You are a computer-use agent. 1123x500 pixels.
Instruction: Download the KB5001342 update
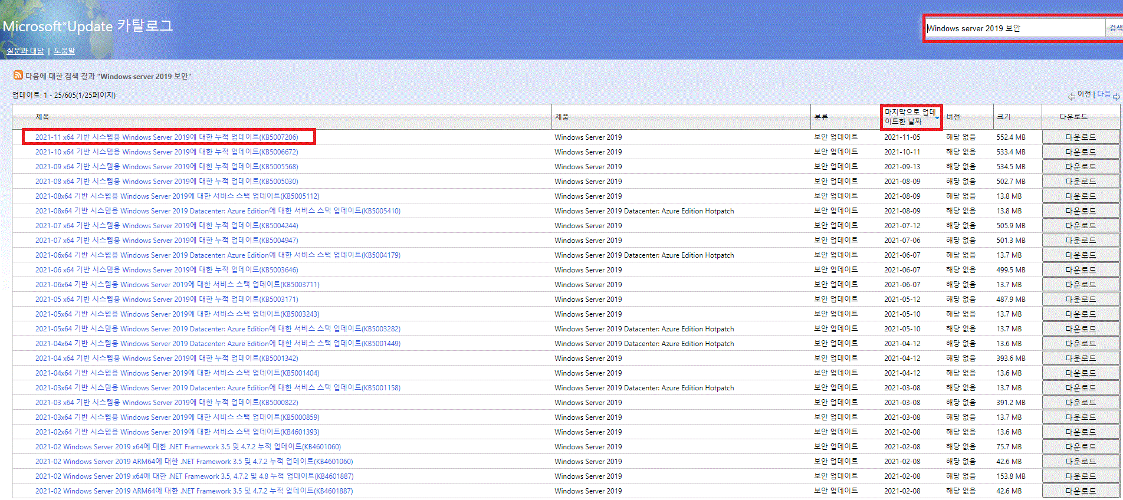point(1081,358)
